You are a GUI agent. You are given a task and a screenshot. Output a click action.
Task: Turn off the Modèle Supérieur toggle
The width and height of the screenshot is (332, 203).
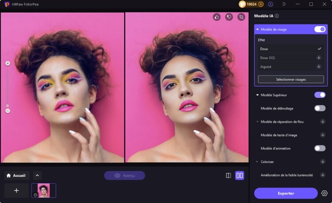320,95
